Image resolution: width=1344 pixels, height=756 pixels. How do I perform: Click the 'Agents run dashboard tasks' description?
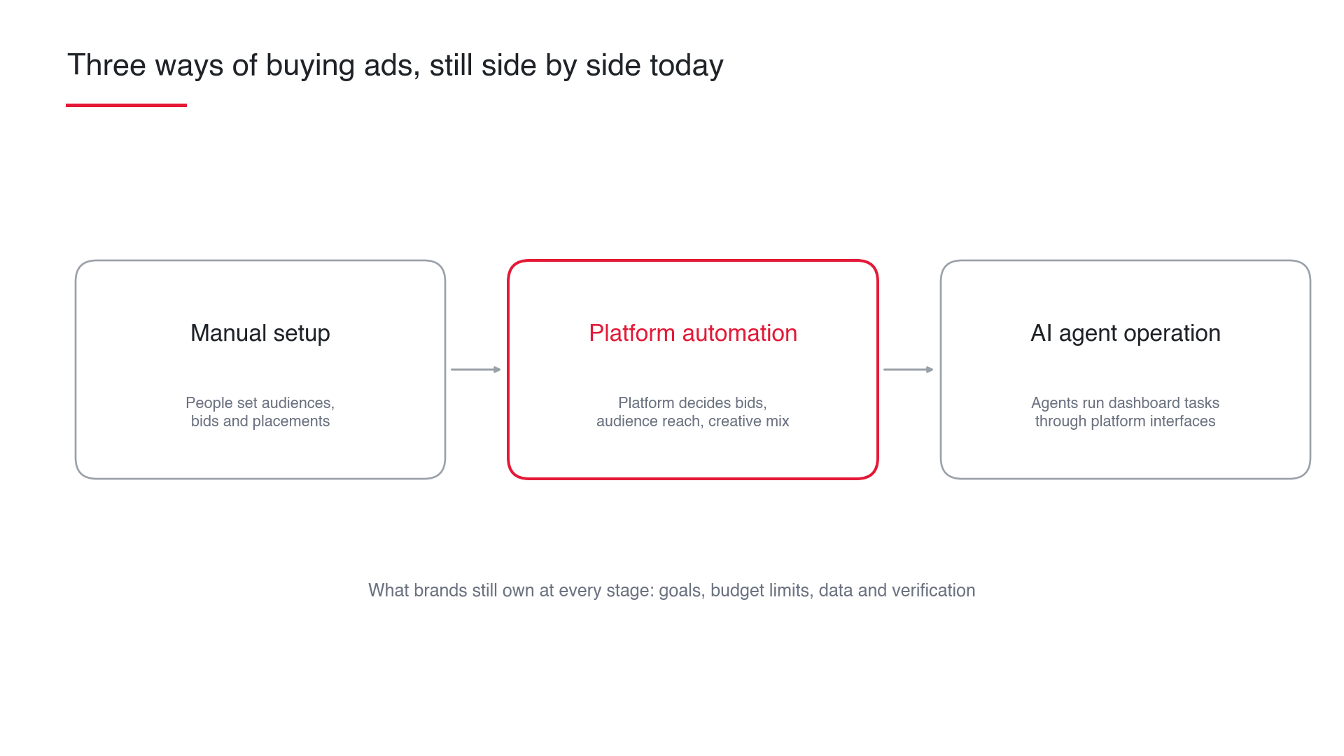(1126, 412)
